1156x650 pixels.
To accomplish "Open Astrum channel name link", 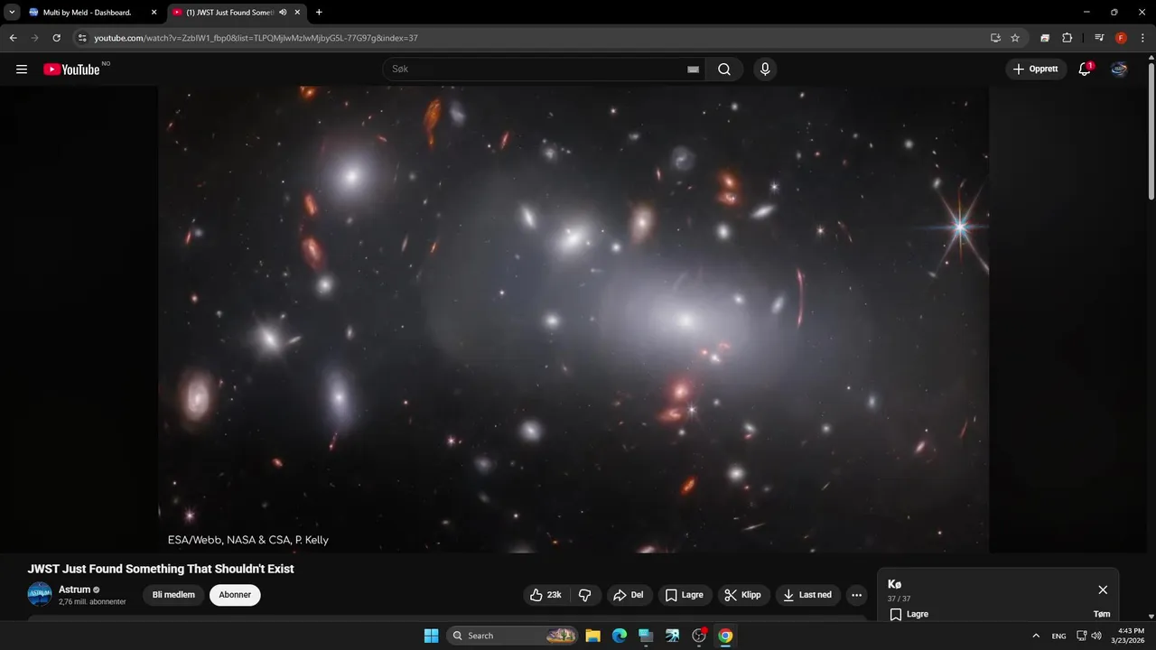I will point(75,590).
